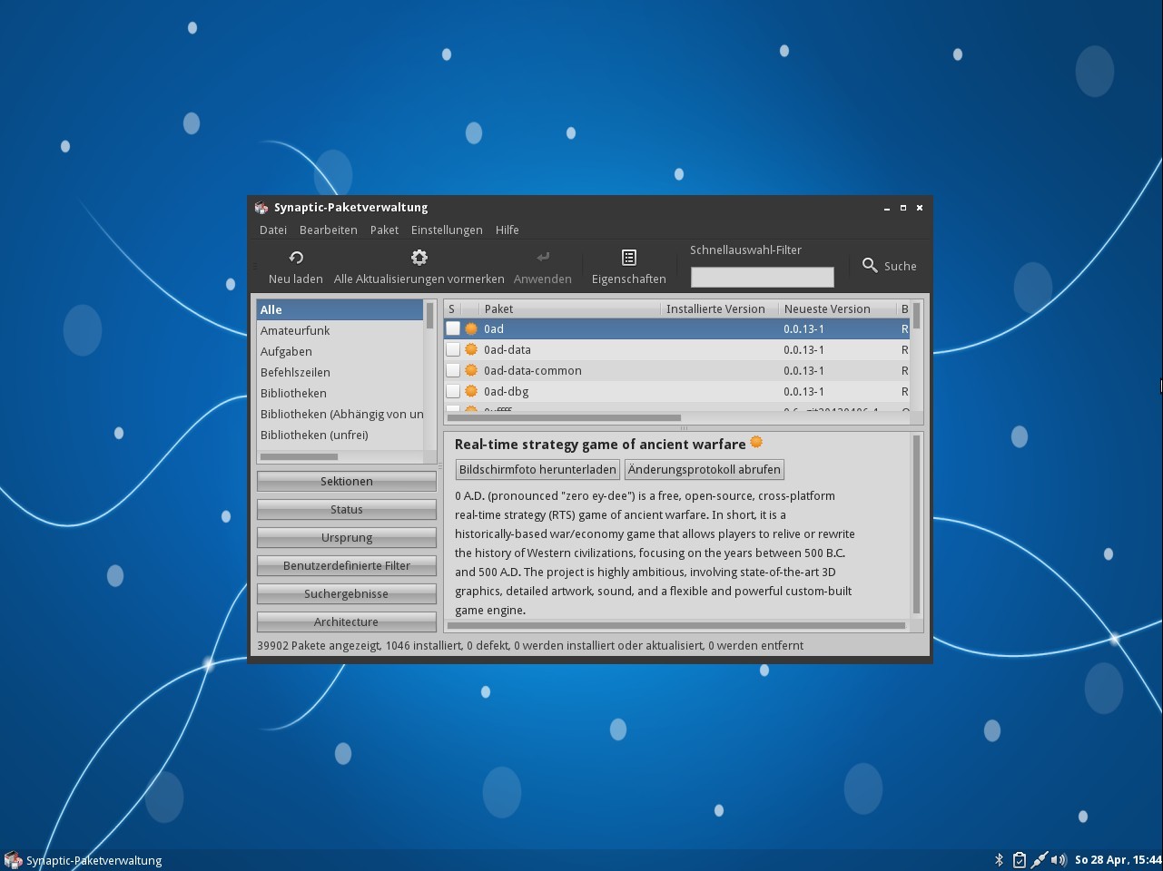Mark the 0ad-data-common package checkbox
1163x871 pixels.
point(453,371)
